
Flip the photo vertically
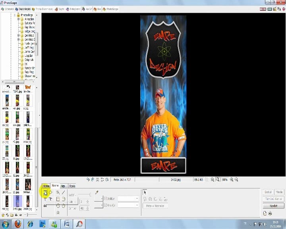coord(102,180)
